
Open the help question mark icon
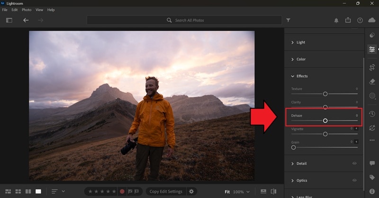360,20
